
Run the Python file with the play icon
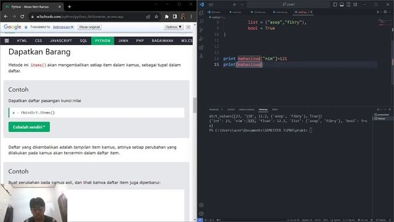378,12
